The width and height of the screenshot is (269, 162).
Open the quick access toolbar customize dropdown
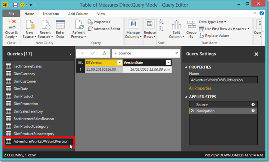point(31,5)
